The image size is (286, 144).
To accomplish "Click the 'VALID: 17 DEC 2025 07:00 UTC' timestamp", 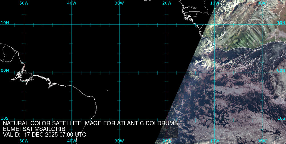I will pyautogui.click(x=44, y=135).
